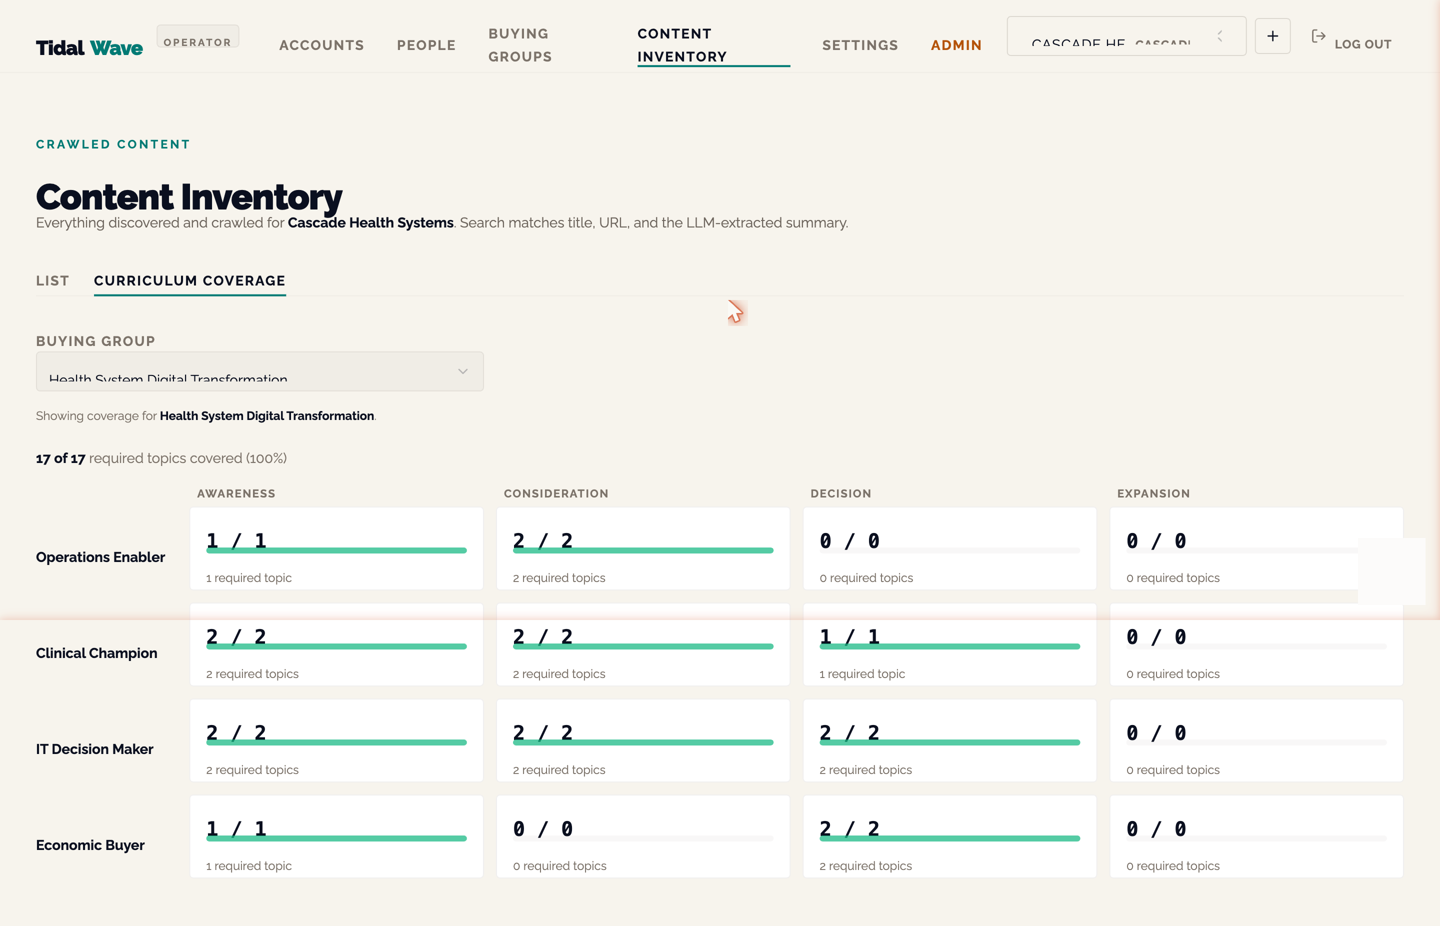Click the Cascade Health Systems bold text
The width and height of the screenshot is (1440, 926).
coord(370,222)
